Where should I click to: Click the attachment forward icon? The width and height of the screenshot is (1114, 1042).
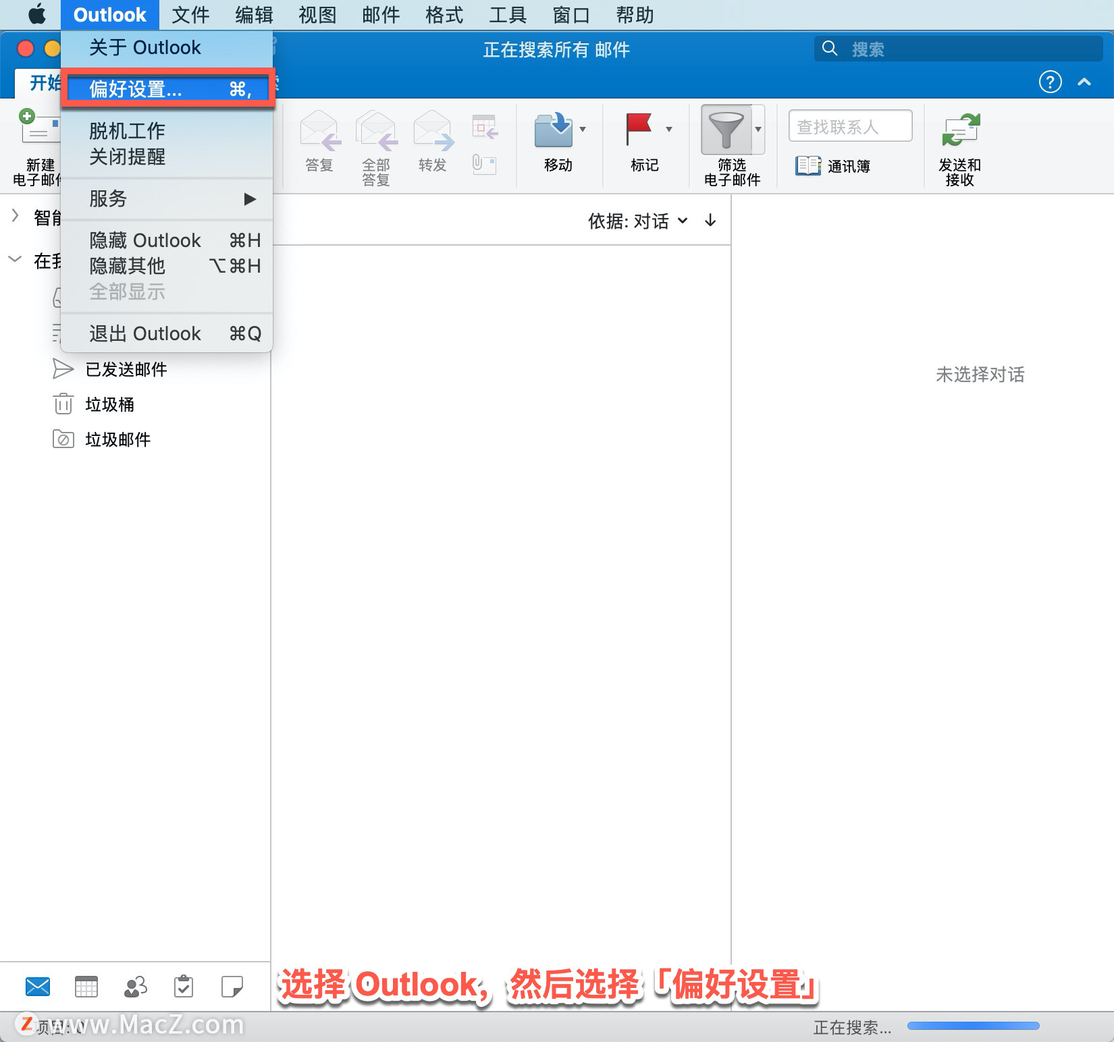click(484, 164)
